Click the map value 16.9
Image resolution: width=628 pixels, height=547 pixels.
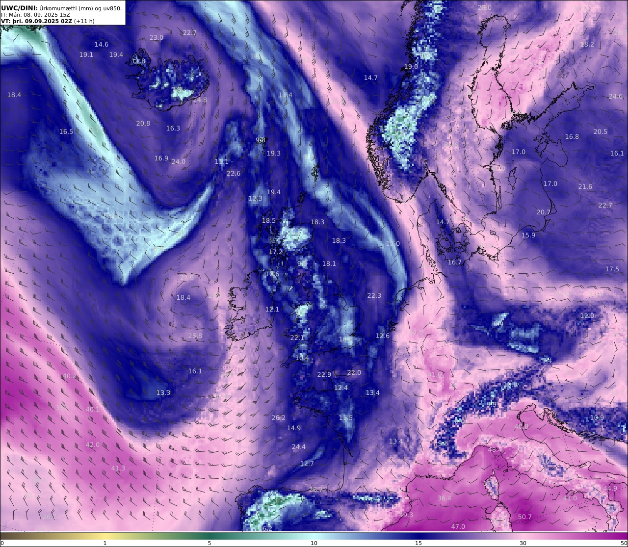161,158
